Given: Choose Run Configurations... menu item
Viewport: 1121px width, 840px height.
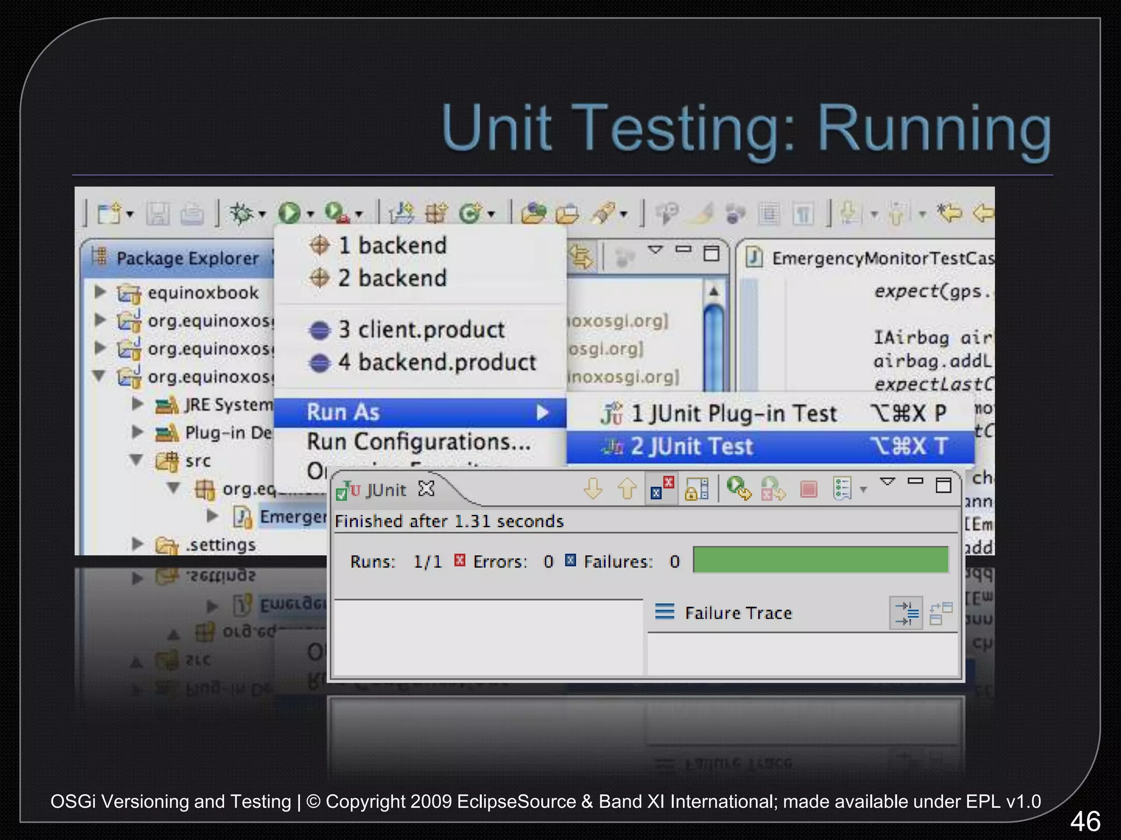Looking at the screenshot, I should coord(420,442).
